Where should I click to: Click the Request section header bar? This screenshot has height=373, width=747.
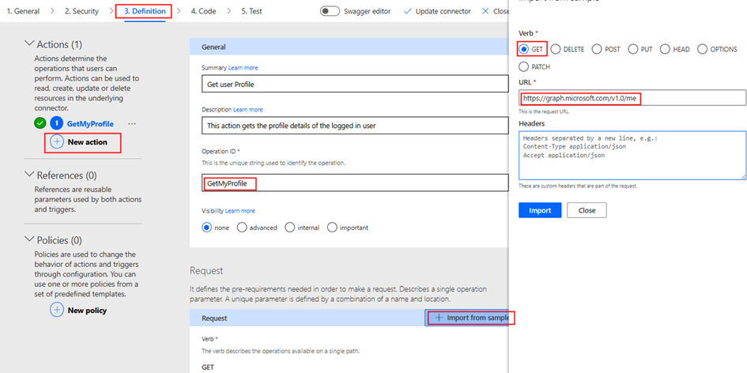(307, 318)
